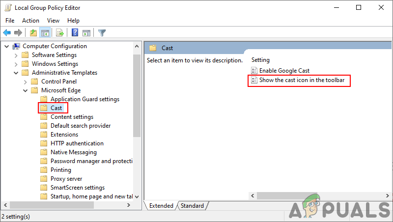
Task: Click settings list scroll right arrow
Action: pos(388,195)
